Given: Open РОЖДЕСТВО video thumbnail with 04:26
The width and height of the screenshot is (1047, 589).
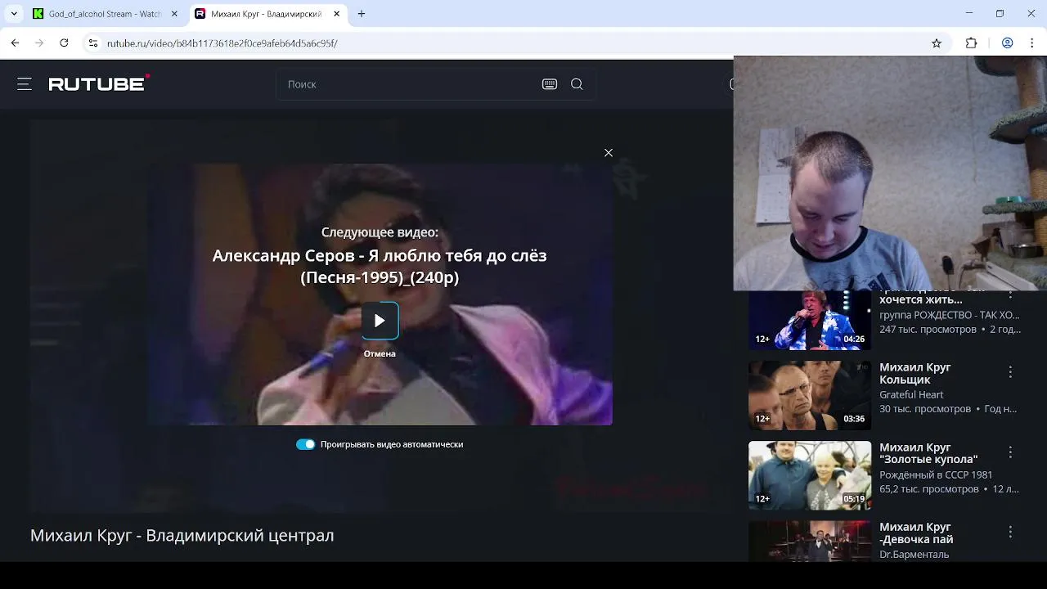Looking at the screenshot, I should (810, 320).
